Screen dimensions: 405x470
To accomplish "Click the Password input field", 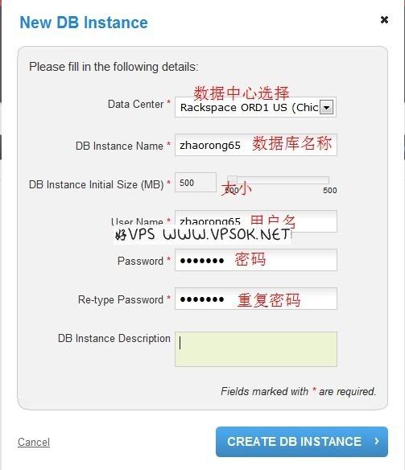I will [256, 260].
